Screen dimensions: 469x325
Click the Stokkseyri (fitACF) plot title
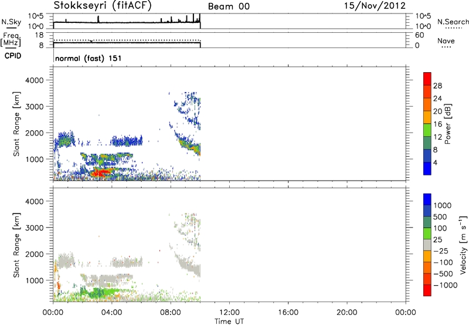(103, 6)
